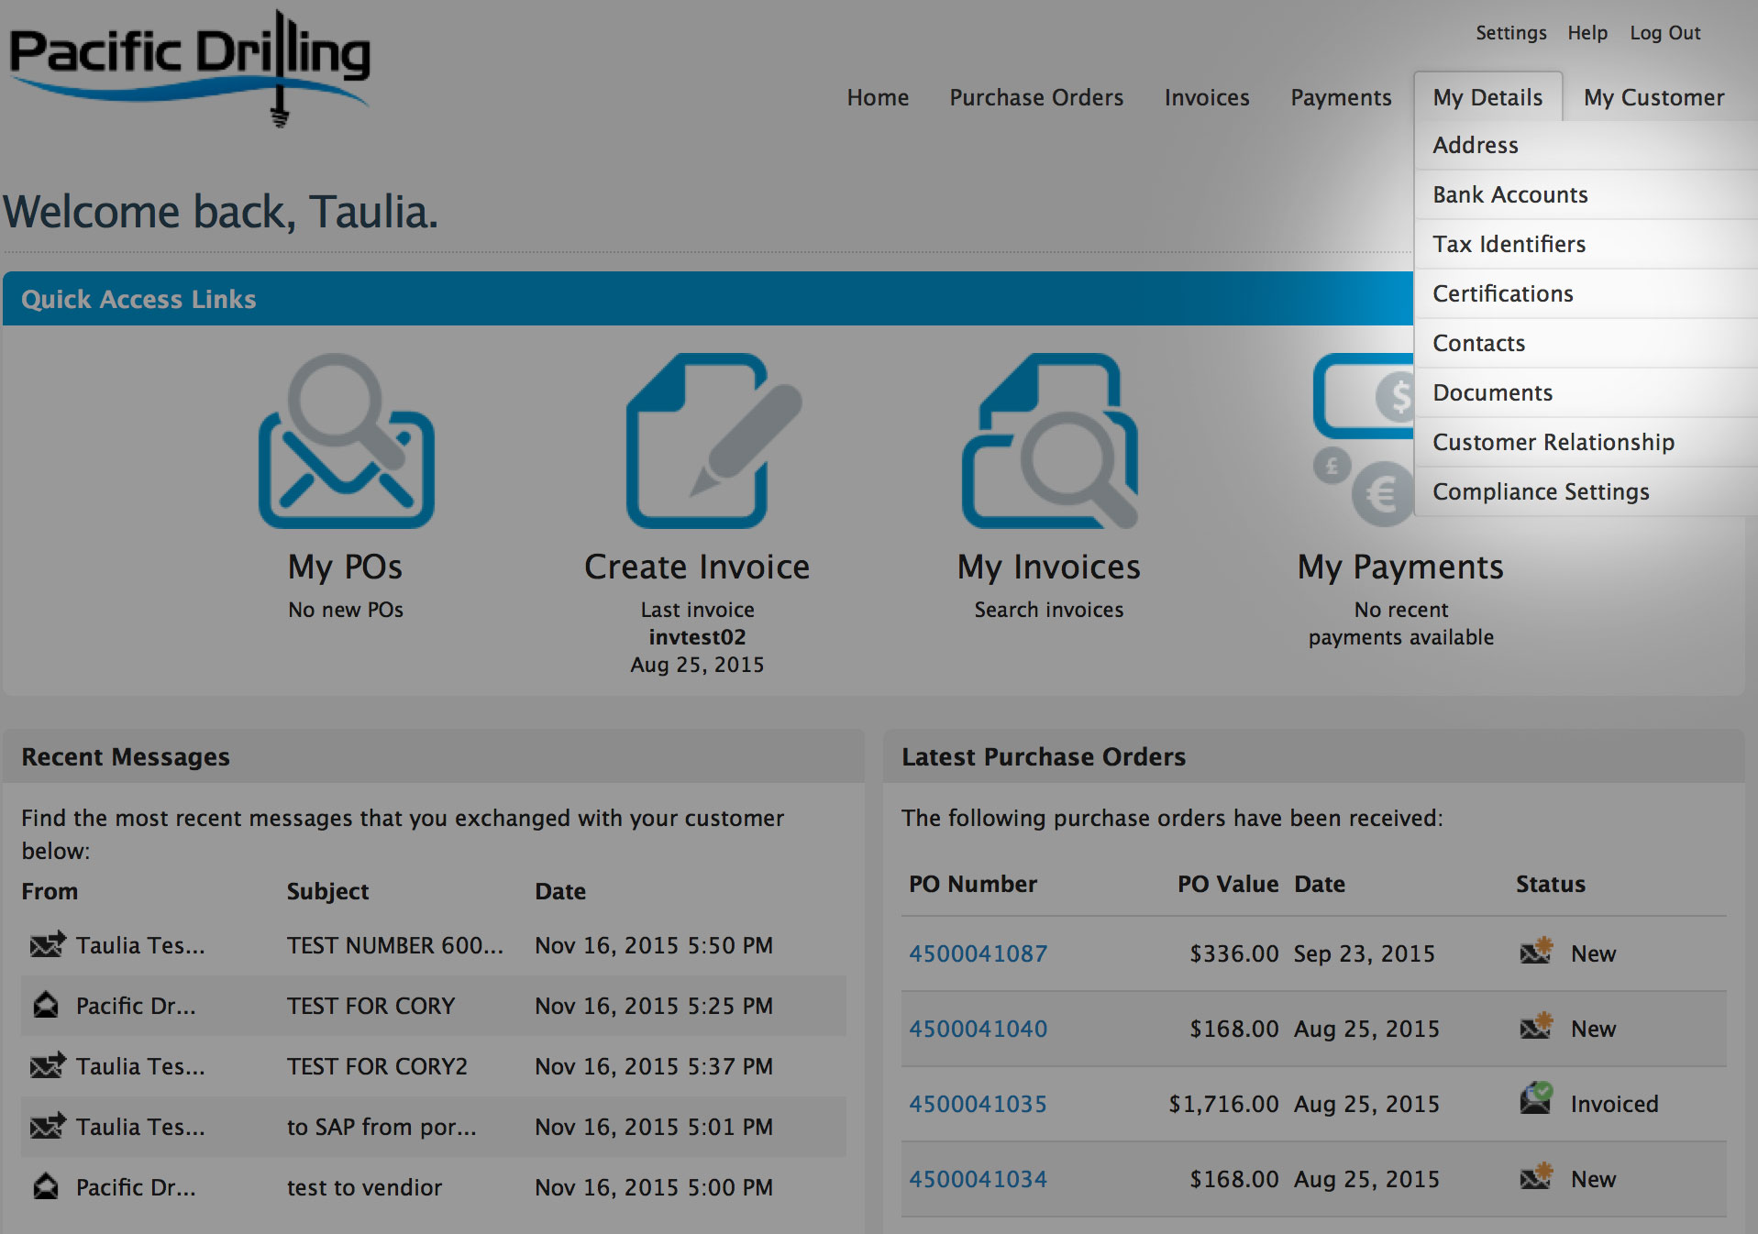Click message icon for TEST FOR CORY2 row

(47, 1065)
